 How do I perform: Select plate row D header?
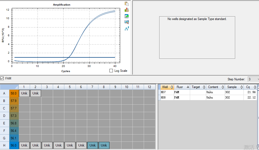coord(5,116)
